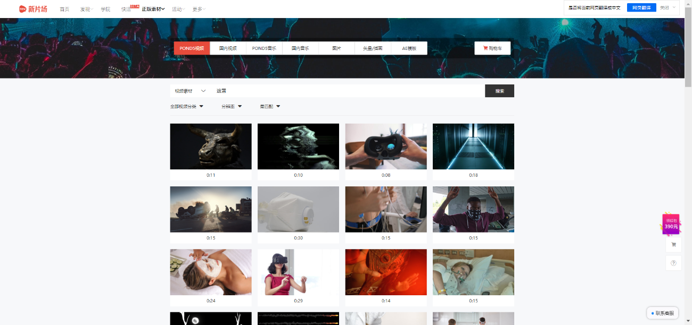The height and width of the screenshot is (325, 692).
Task: Open 学院 in the top nav
Action: [105, 9]
